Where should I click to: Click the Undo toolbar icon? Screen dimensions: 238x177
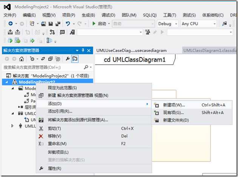point(68,23)
